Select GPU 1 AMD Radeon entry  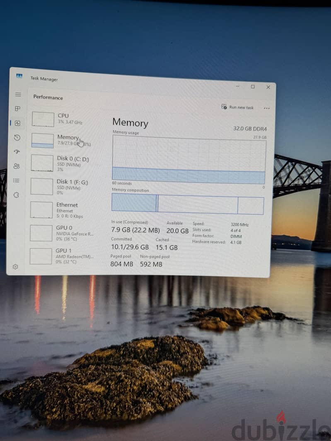(63, 256)
